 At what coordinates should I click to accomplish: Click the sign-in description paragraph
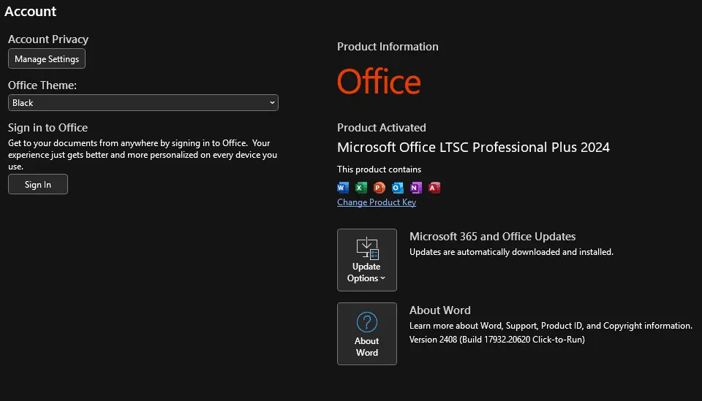click(143, 155)
